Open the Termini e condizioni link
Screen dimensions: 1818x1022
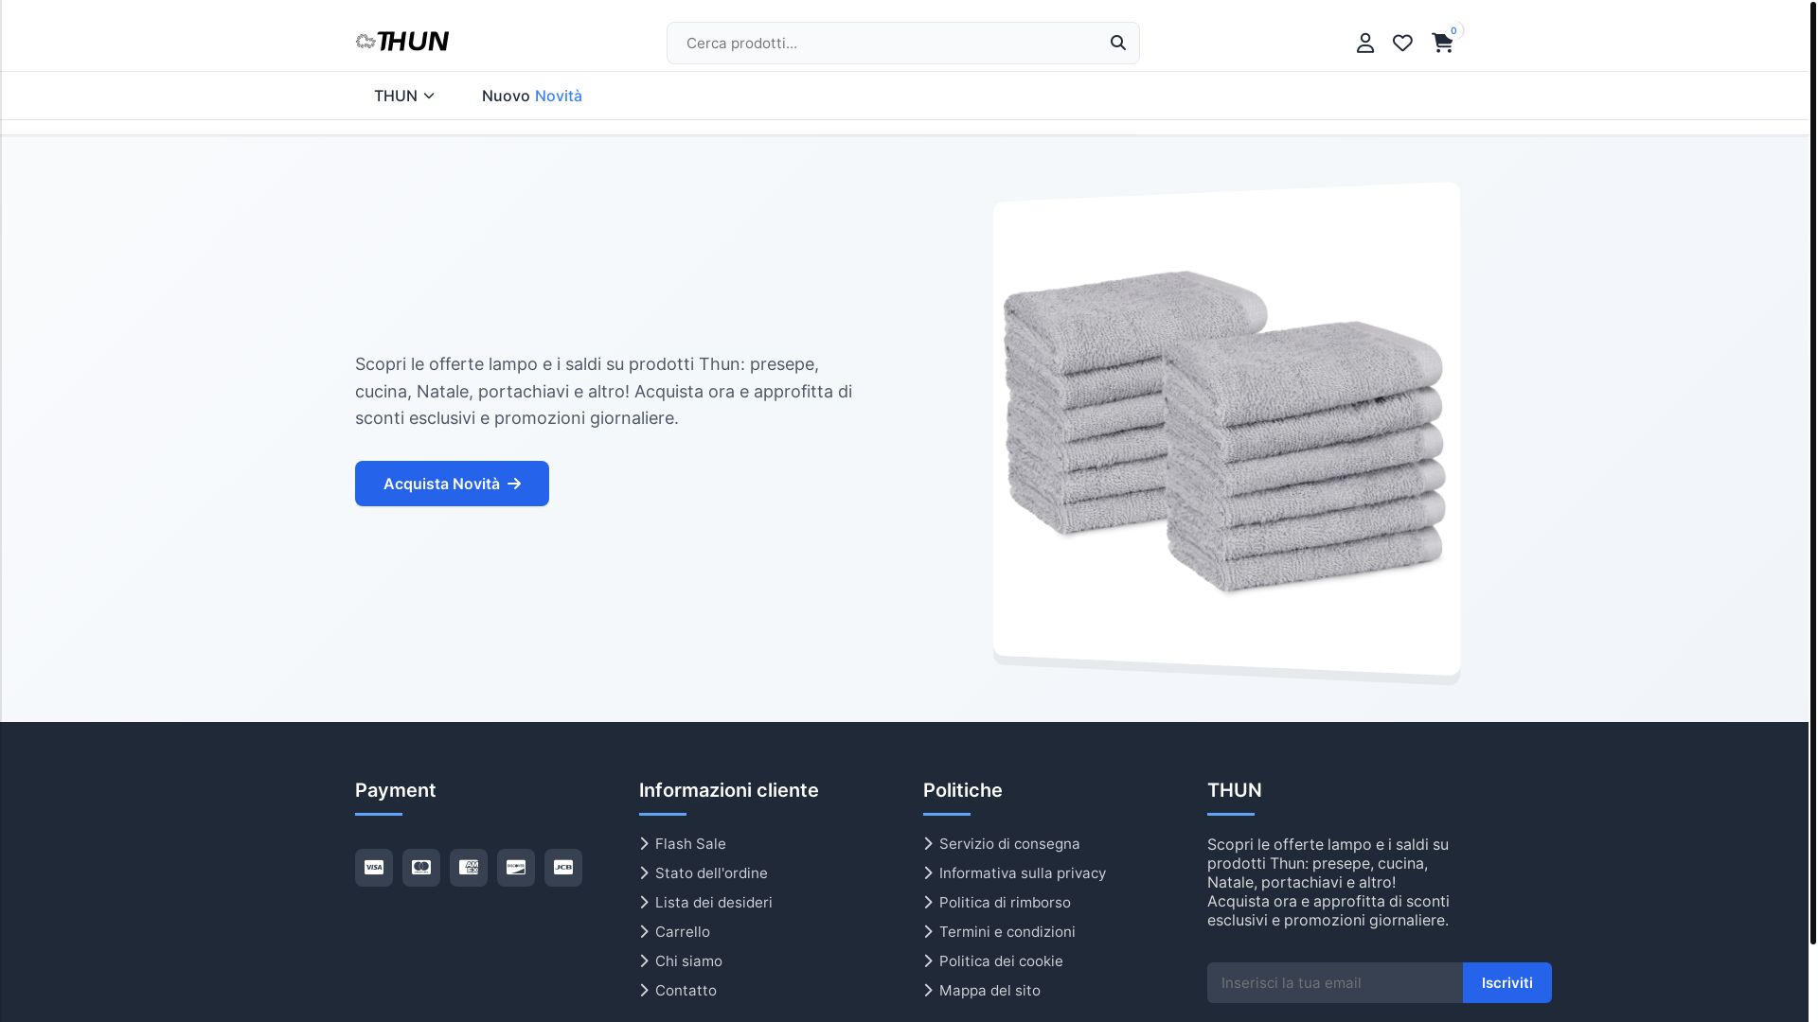[x=1000, y=931]
